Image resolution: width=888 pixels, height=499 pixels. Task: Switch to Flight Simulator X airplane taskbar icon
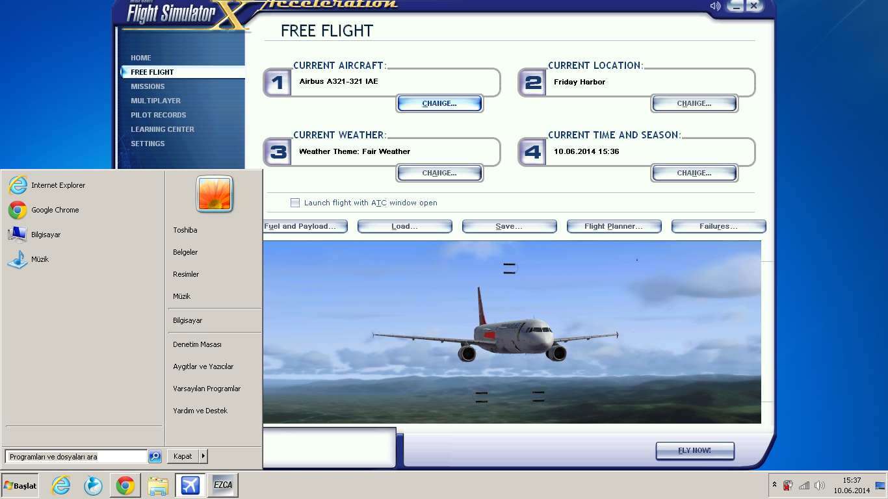point(190,485)
